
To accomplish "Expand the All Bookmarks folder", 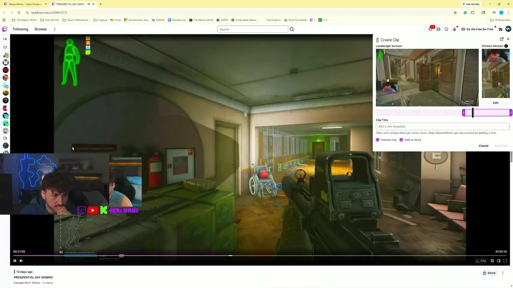I will coord(500,20).
